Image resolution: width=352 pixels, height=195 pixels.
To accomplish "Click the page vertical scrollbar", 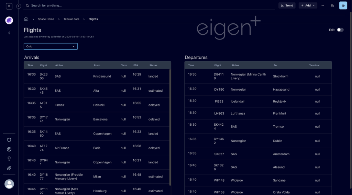I will pyautogui.click(x=351, y=100).
